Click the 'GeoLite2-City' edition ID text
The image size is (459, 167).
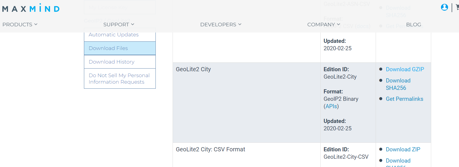[x=340, y=77]
